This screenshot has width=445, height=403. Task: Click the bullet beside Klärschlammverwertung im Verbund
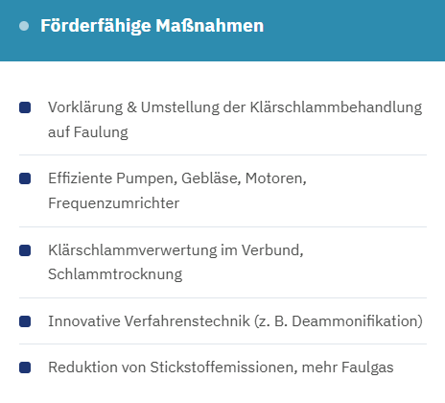(25, 250)
